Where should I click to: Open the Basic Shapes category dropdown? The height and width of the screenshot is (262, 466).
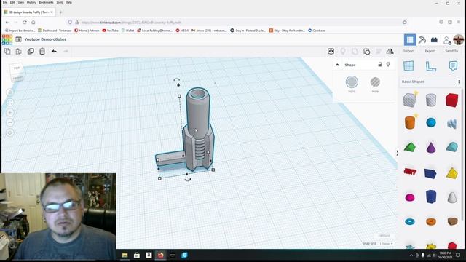430,82
